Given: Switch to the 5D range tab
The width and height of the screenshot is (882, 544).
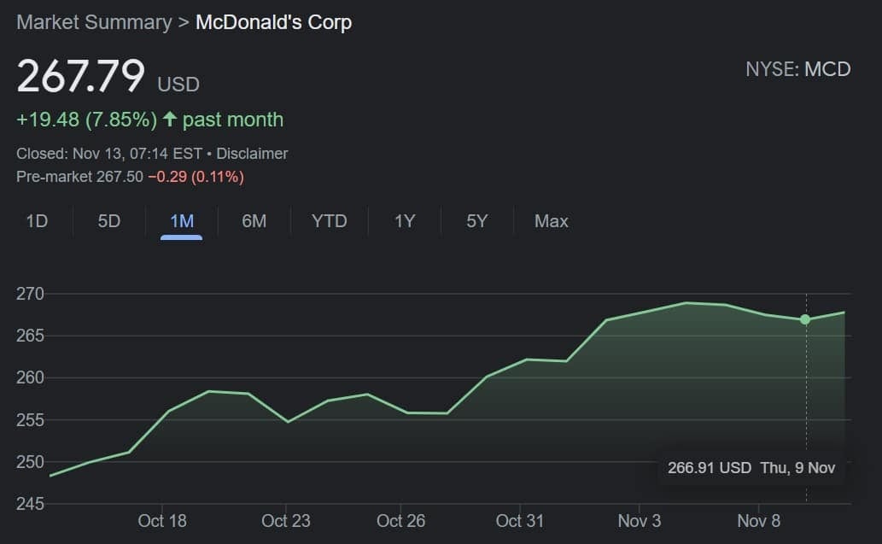Looking at the screenshot, I should 109,221.
